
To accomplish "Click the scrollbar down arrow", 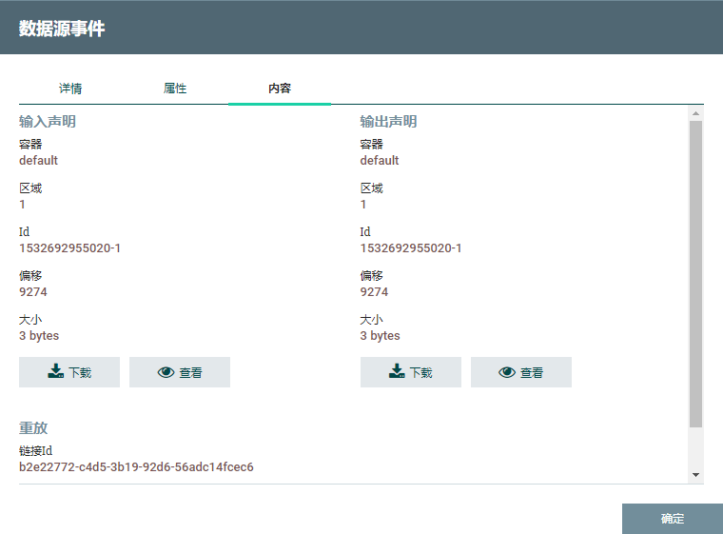I will click(x=695, y=474).
